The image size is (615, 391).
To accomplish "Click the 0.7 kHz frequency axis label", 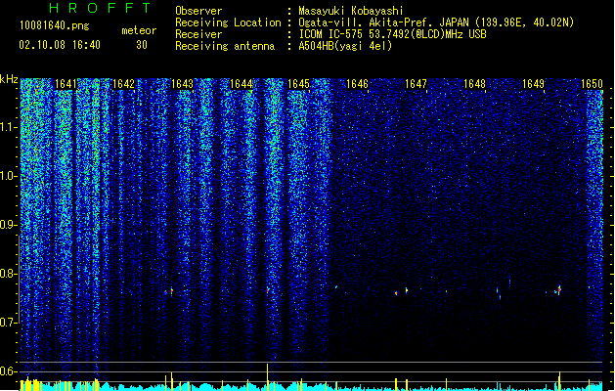I will [x=8, y=323].
